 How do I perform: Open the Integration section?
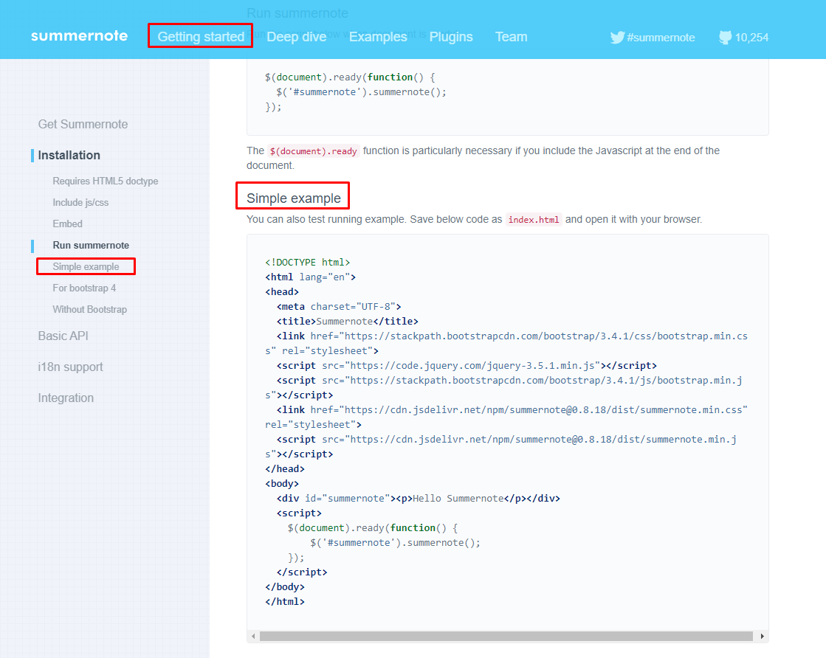66,398
